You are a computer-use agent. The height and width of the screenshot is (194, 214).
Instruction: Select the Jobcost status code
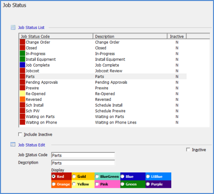click(32, 71)
